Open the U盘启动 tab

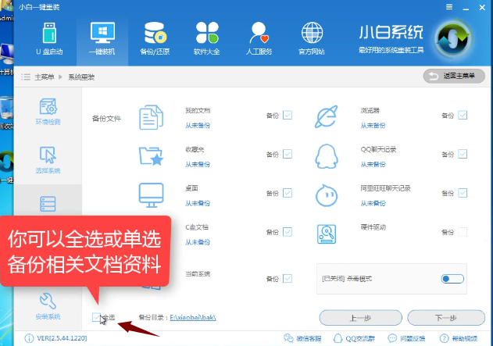pyautogui.click(x=49, y=38)
